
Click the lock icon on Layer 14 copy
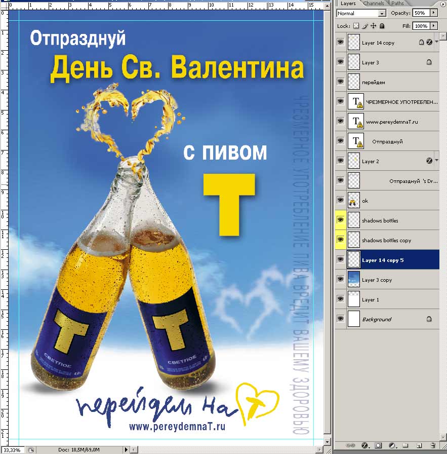(421, 42)
